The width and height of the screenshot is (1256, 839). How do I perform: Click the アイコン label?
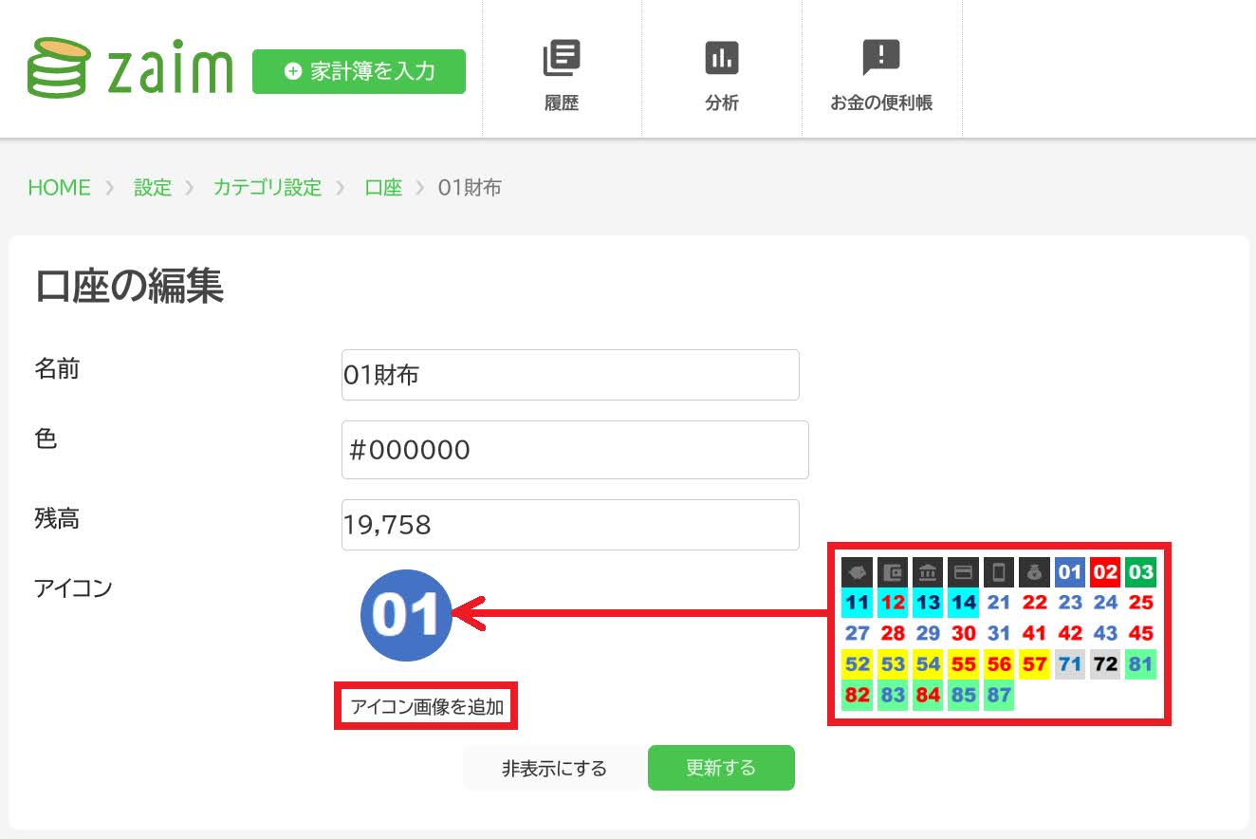pyautogui.click(x=73, y=587)
